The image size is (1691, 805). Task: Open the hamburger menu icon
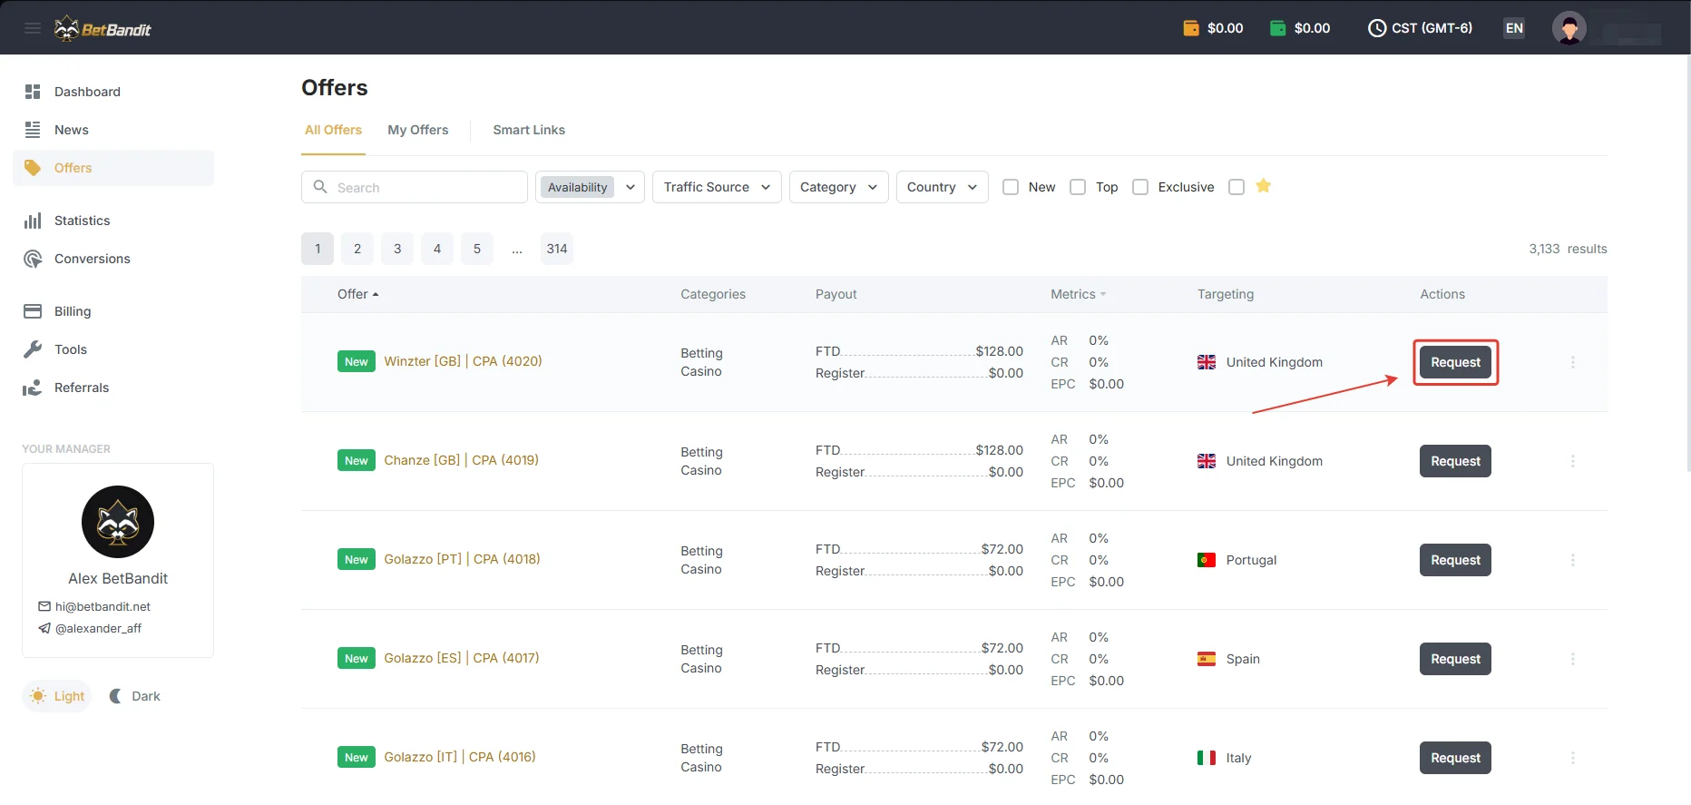click(33, 28)
